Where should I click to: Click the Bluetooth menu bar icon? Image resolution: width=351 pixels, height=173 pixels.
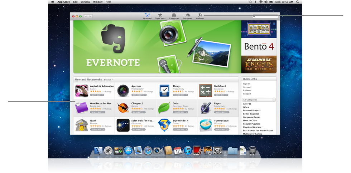[255, 2]
